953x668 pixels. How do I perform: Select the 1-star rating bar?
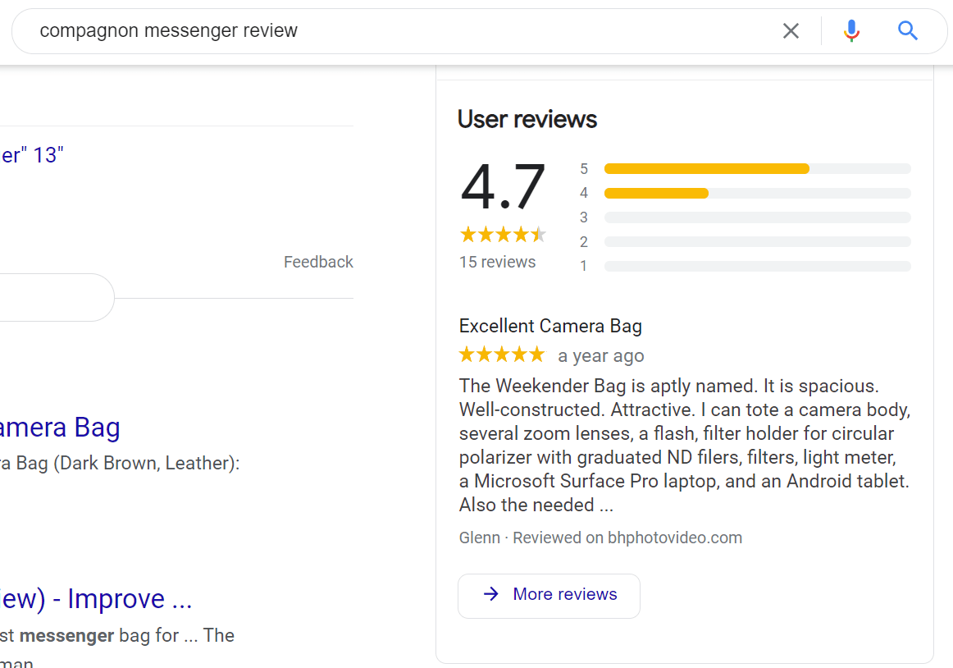[x=757, y=266]
